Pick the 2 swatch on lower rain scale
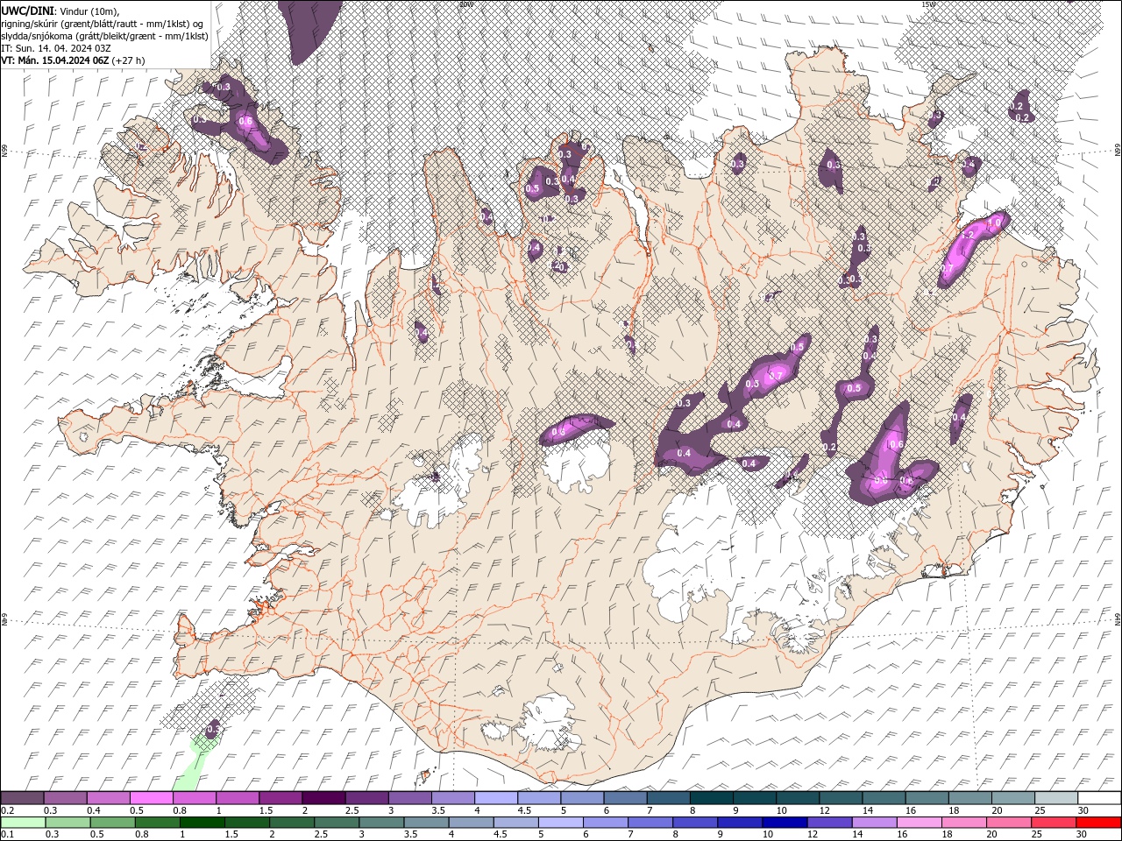1122x841 pixels. click(292, 823)
